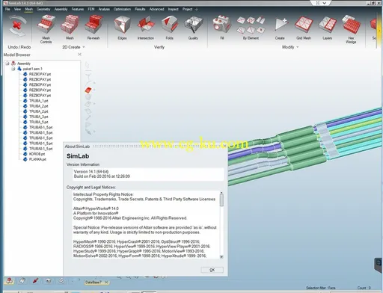Screen dimensions: 383x293
Task: Open the Optimization tab
Action: point(122,9)
